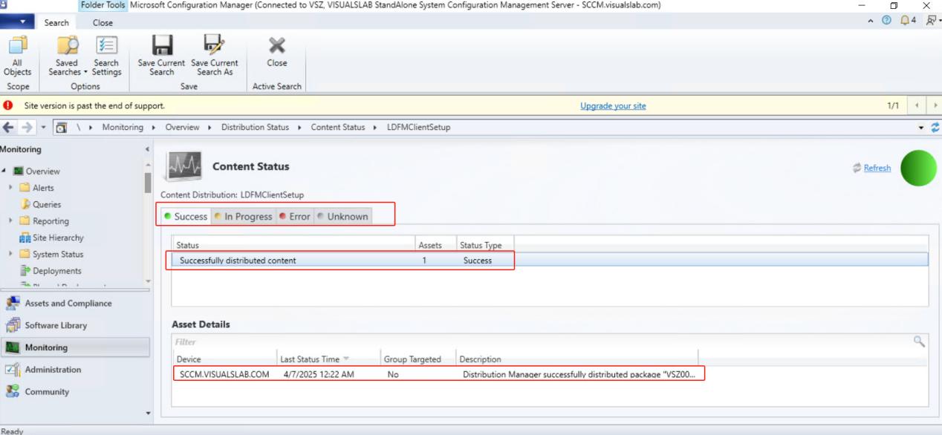Switch to the In Progress tab
Viewport: 942px width, 435px height.
(243, 217)
